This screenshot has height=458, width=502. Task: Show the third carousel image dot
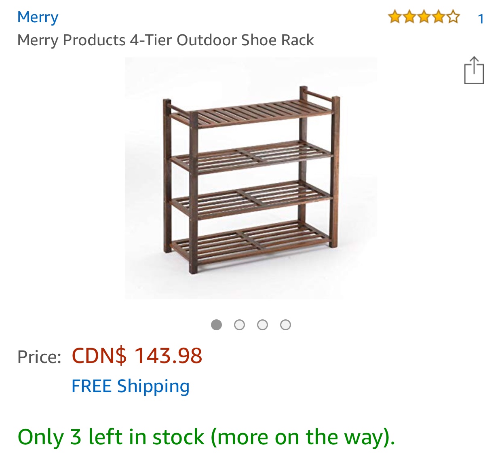click(x=262, y=325)
